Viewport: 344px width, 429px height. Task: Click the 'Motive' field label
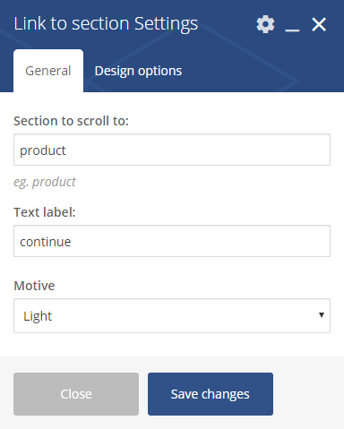(34, 286)
